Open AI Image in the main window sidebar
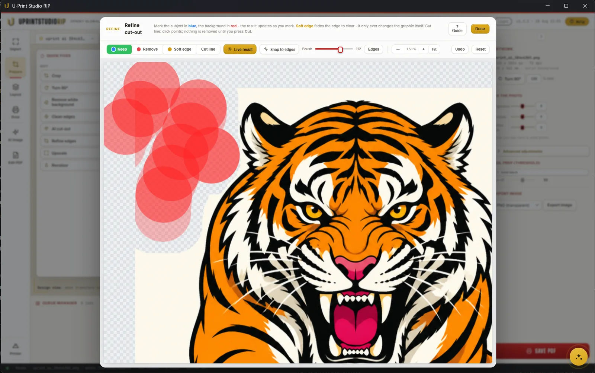This screenshot has height=373, width=595. (x=15, y=135)
